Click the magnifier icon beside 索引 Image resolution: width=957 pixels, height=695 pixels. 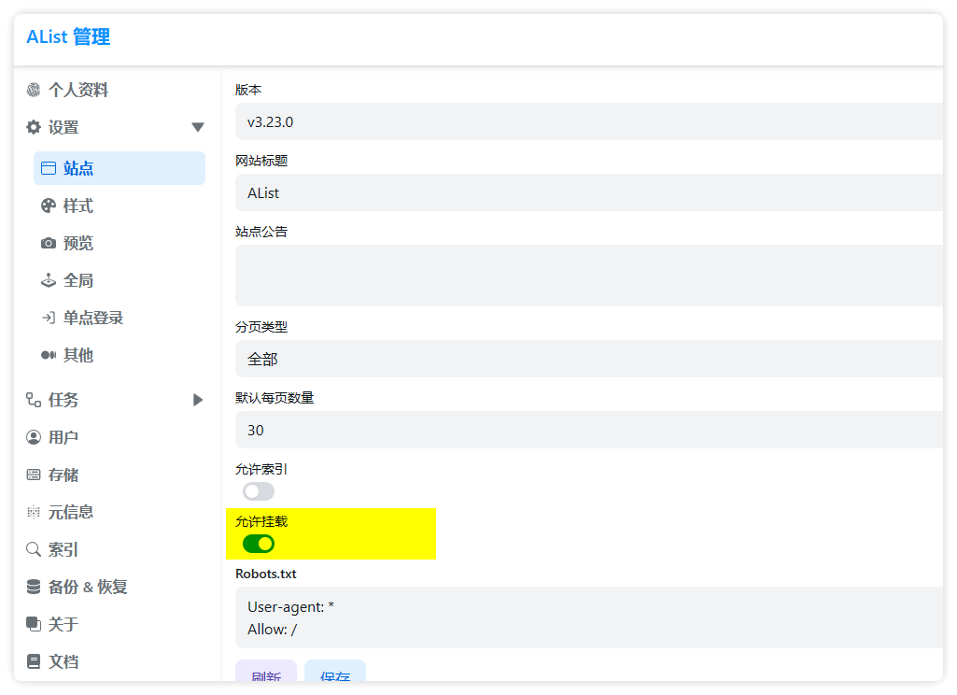[34, 549]
